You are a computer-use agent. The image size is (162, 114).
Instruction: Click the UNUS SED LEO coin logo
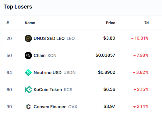point(28,38)
